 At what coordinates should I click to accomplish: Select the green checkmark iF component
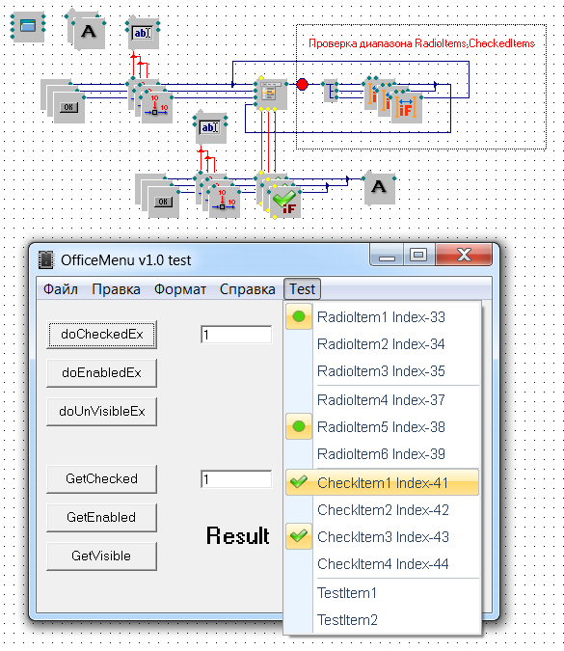point(285,203)
